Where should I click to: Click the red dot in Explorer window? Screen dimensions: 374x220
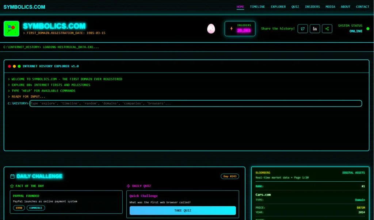tap(9, 66)
